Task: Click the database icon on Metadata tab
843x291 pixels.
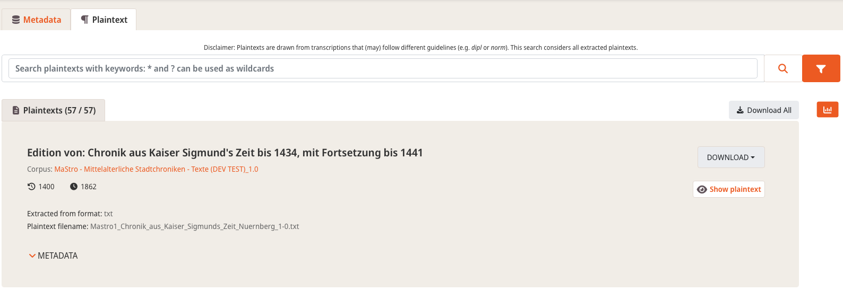Action: point(16,20)
